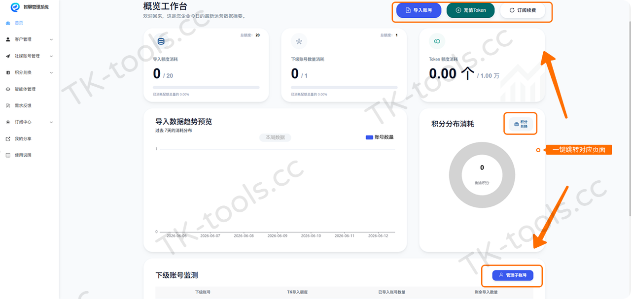Click the 已导入账号数量 column header

point(392,292)
